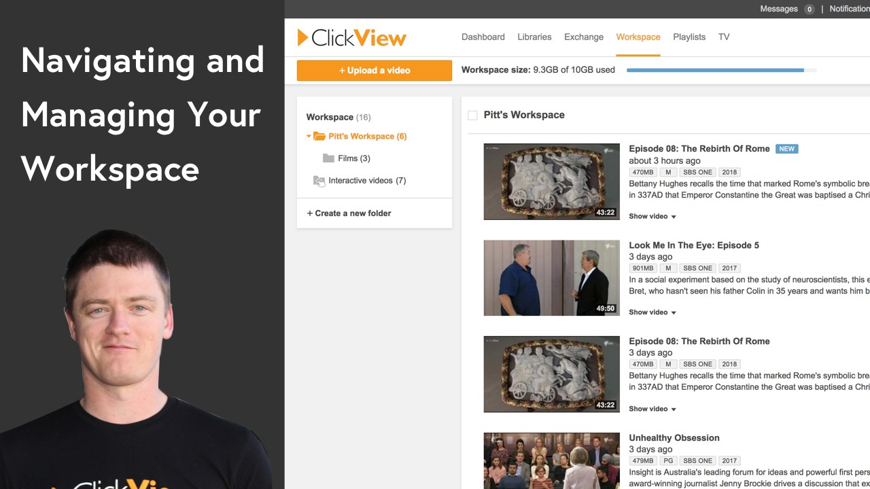The height and width of the screenshot is (489, 870).
Task: Click the Messages count badge
Action: tap(809, 9)
